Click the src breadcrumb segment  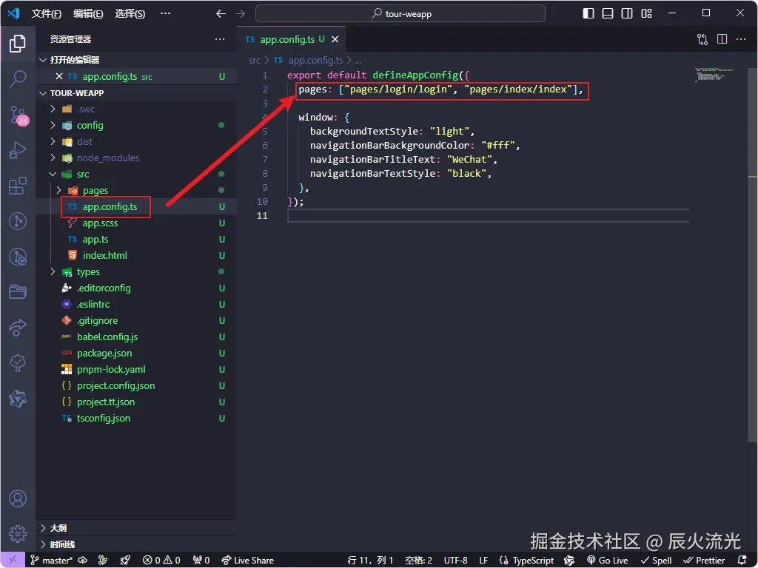coord(255,61)
